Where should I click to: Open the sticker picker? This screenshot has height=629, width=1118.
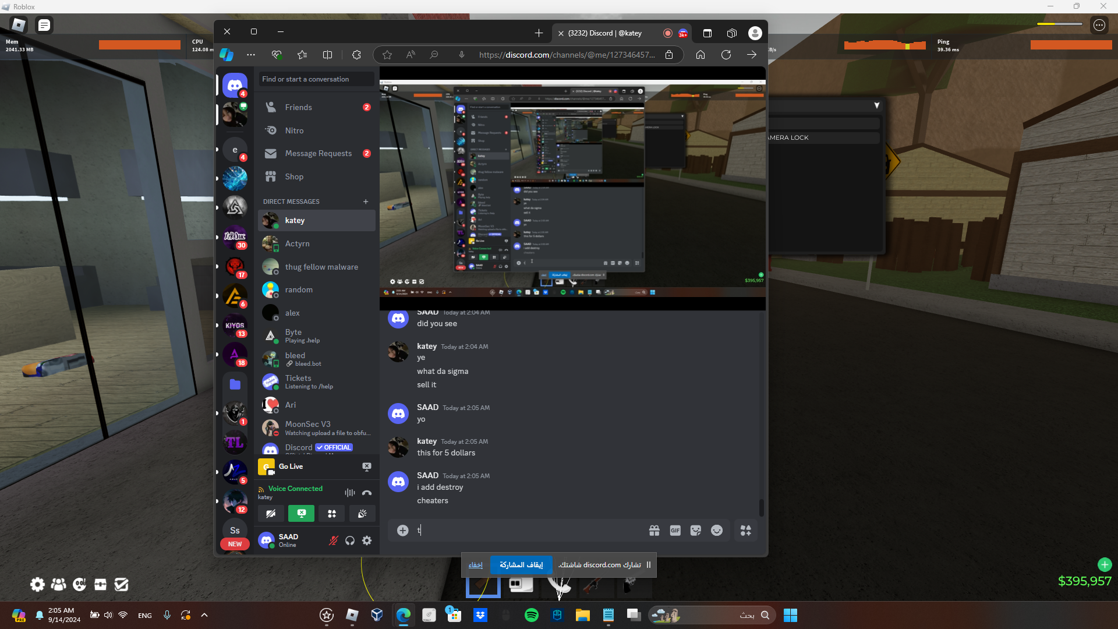696,531
